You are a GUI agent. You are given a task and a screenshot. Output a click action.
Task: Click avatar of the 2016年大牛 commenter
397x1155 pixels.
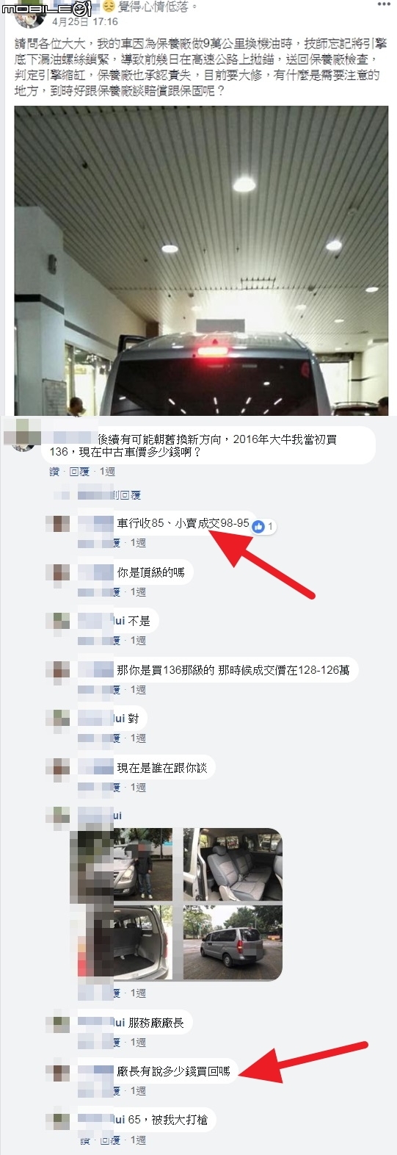click(x=22, y=435)
